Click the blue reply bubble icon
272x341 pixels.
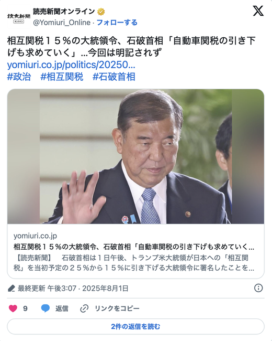pos(46,308)
